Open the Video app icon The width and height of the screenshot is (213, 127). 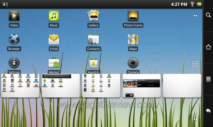click(x=14, y=16)
